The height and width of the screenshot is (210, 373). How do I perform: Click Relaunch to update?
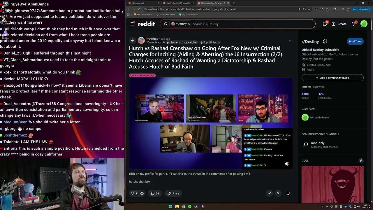(x=360, y=9)
